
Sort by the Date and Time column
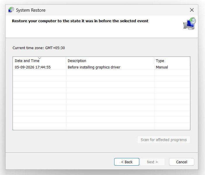(x=39, y=61)
